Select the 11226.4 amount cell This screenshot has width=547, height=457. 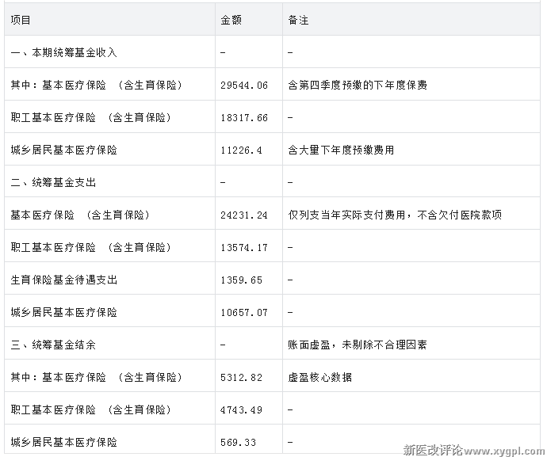[x=241, y=150]
